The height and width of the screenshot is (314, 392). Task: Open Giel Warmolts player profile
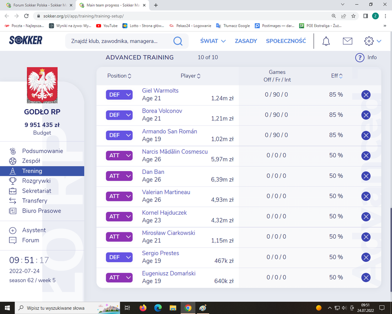point(160,91)
